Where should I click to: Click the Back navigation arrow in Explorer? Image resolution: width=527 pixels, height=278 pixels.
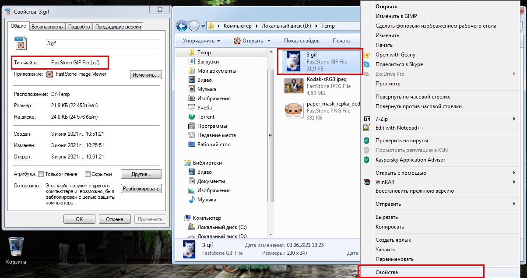click(x=182, y=26)
